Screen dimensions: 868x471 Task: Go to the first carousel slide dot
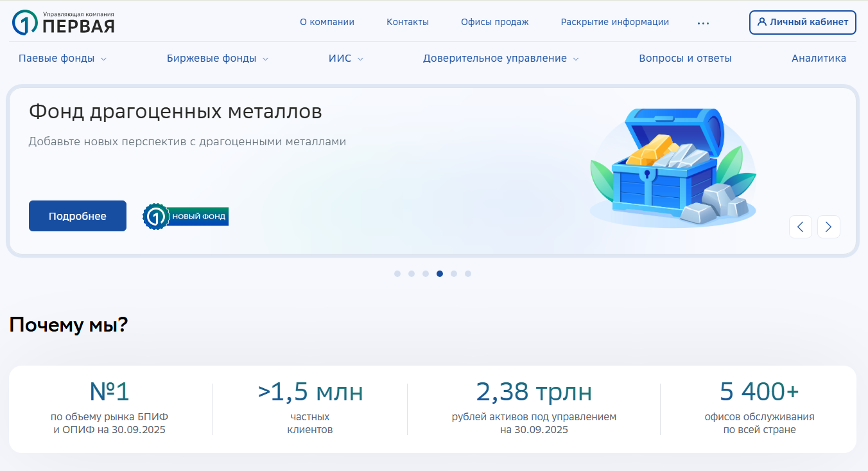click(397, 274)
